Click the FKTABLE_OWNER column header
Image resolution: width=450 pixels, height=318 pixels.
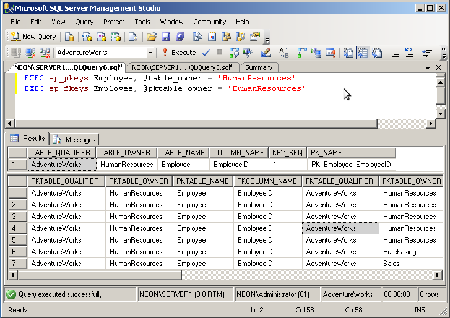(x=411, y=181)
